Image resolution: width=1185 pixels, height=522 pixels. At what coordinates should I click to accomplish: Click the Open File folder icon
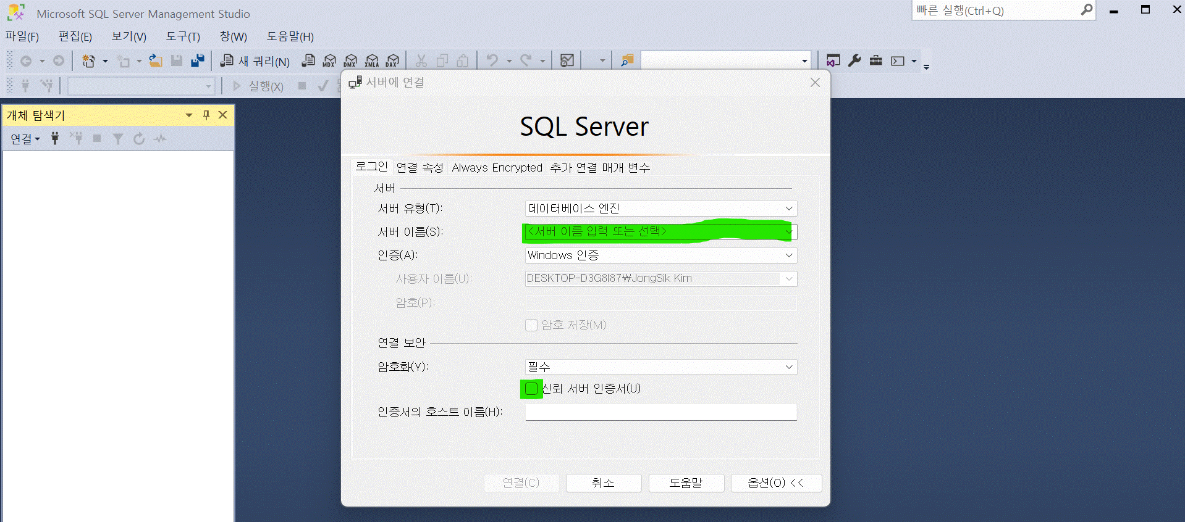tap(156, 60)
